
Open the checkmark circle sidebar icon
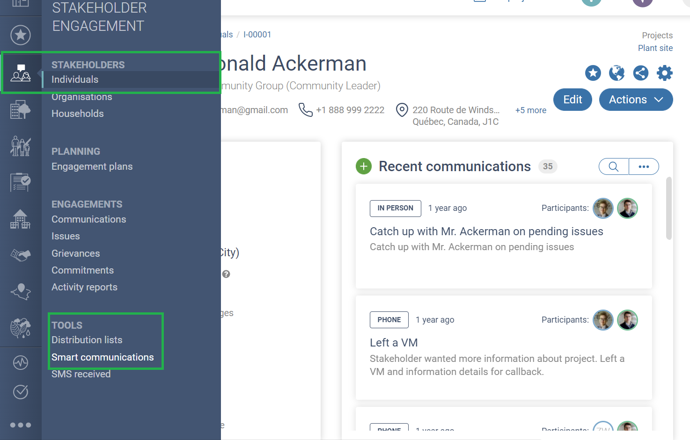[x=21, y=392]
